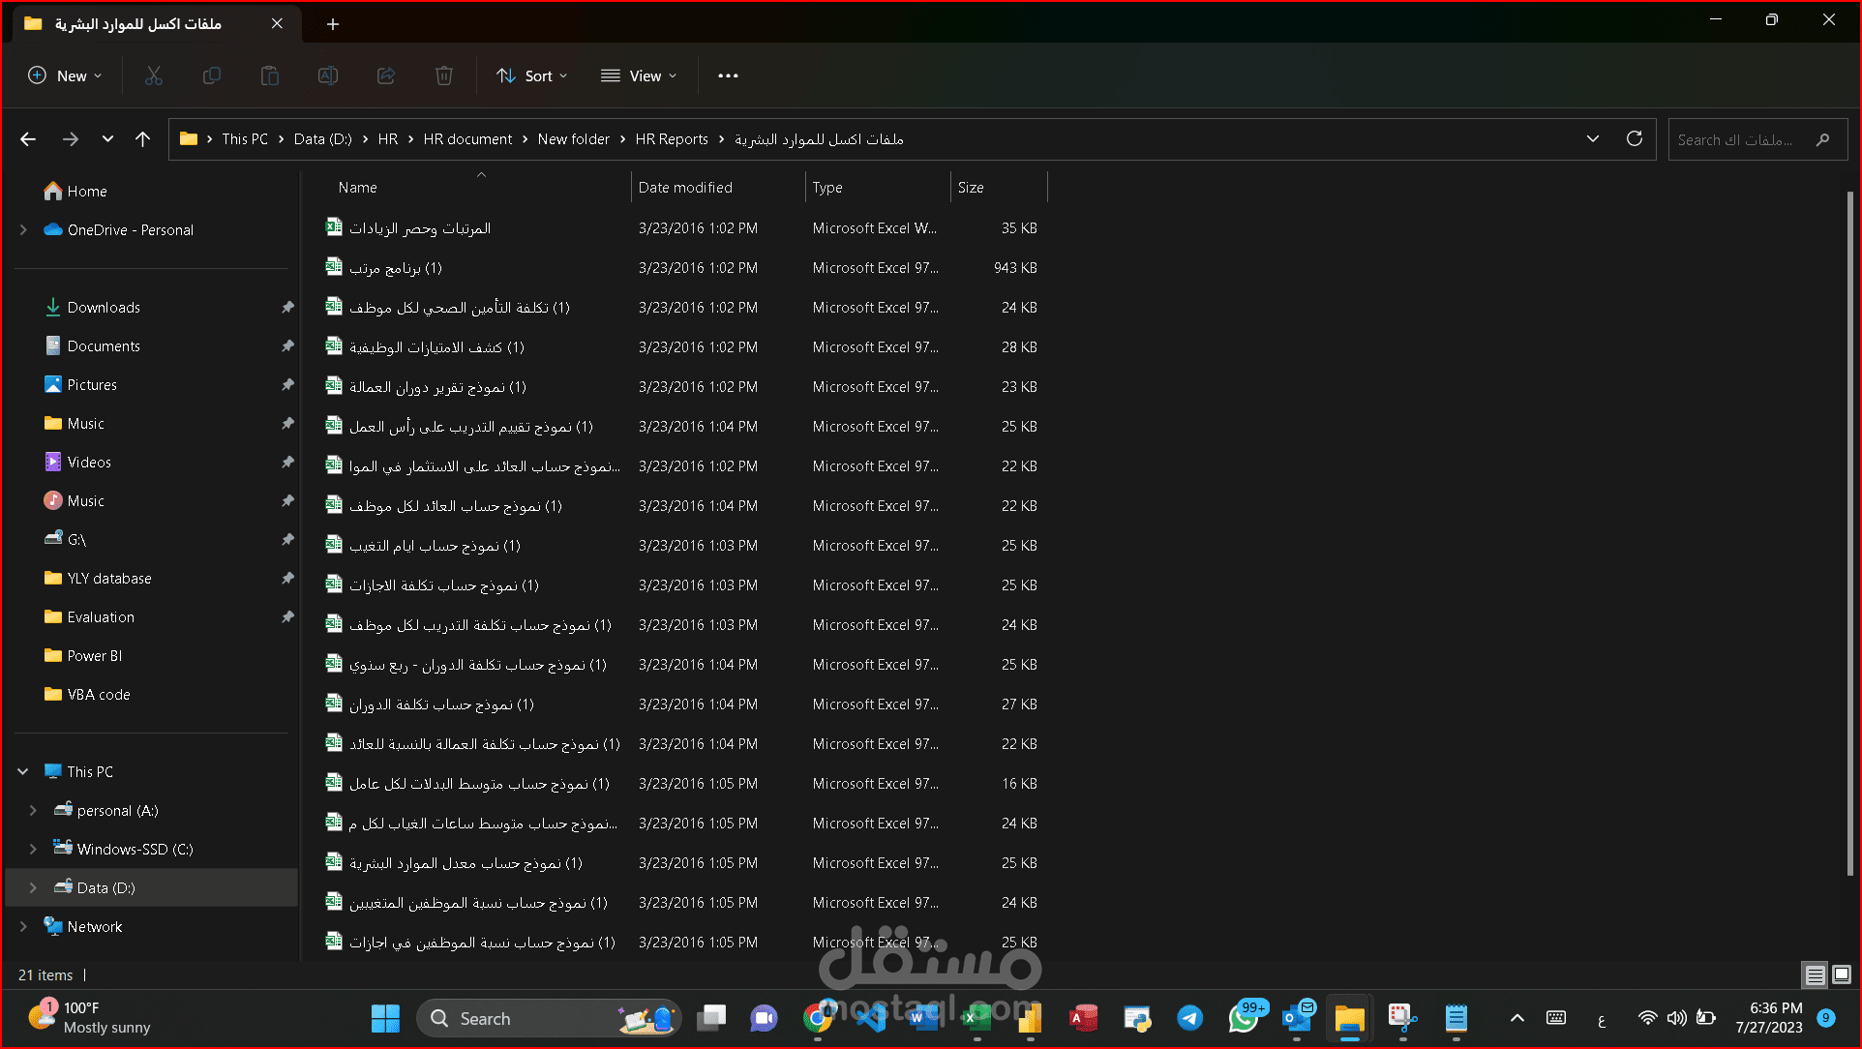Viewport: 1862px width, 1049px height.
Task: Show hidden tray icons chevron
Action: 1517,1018
